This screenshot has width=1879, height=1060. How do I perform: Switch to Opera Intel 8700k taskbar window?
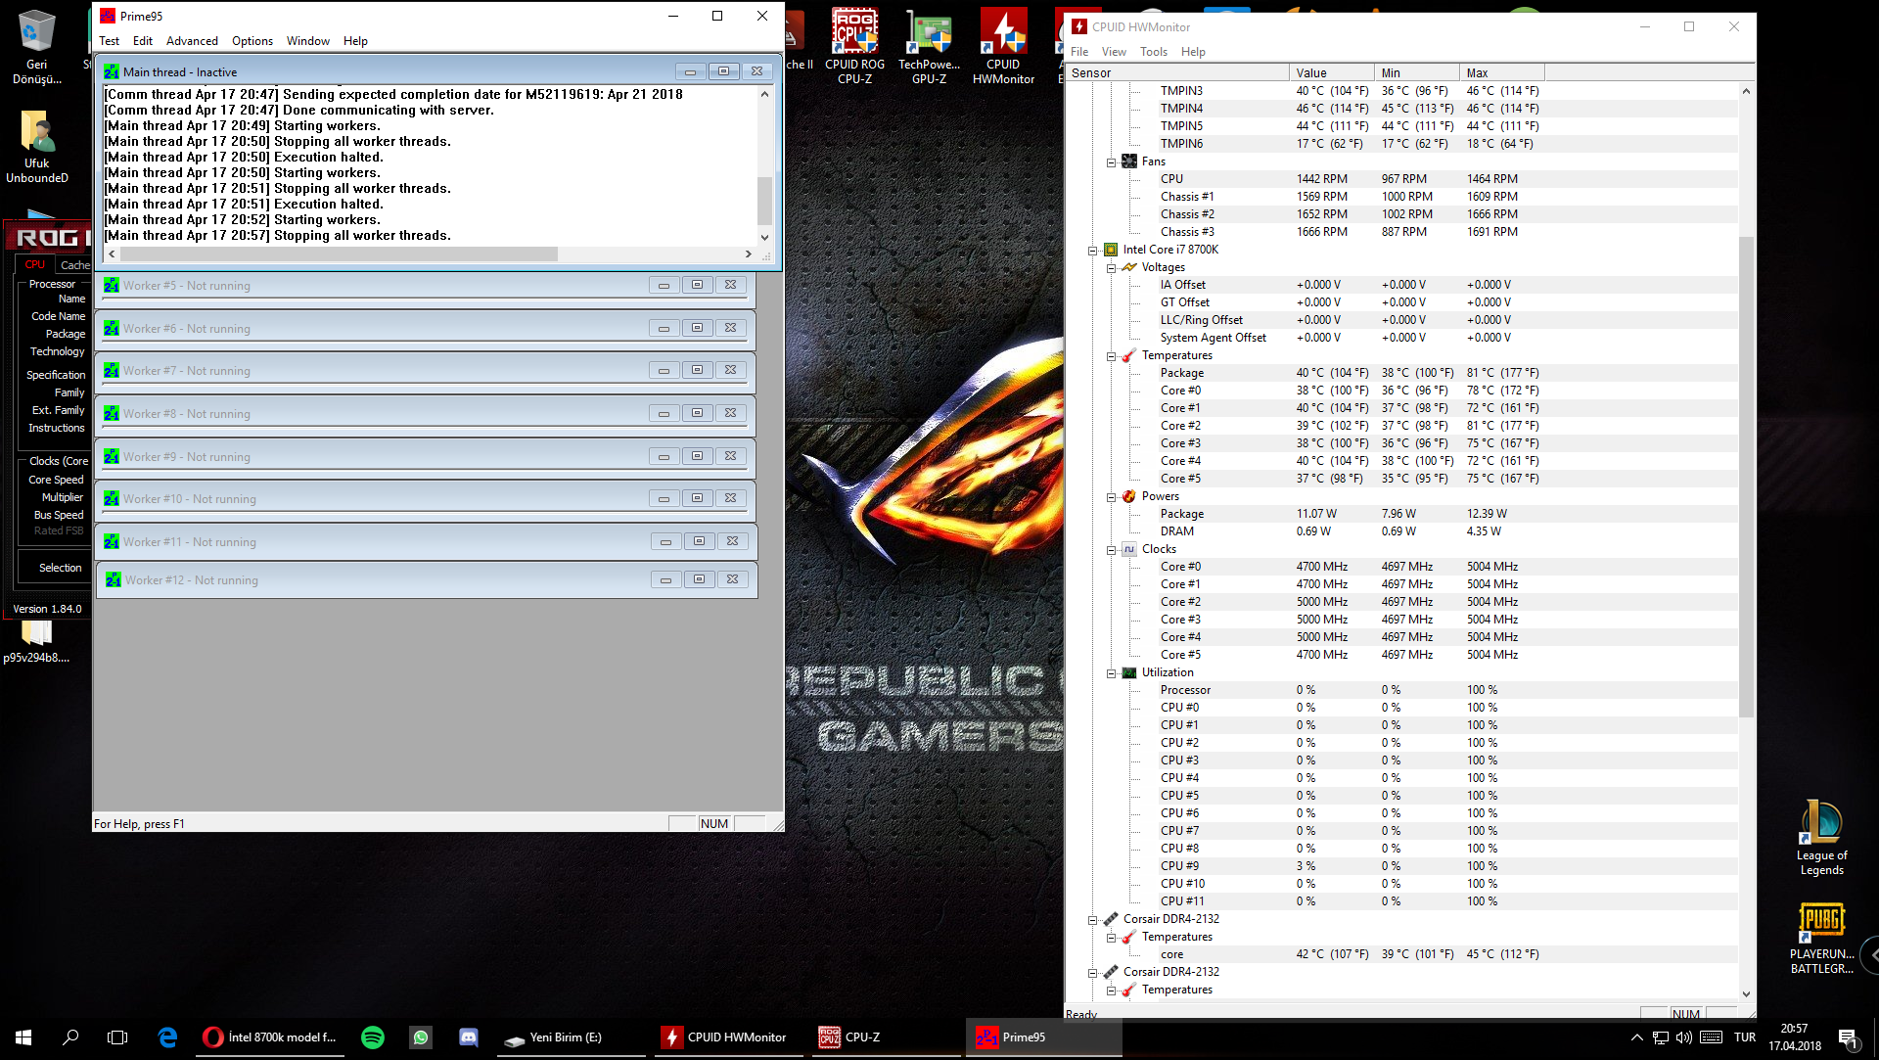pyautogui.click(x=270, y=1037)
